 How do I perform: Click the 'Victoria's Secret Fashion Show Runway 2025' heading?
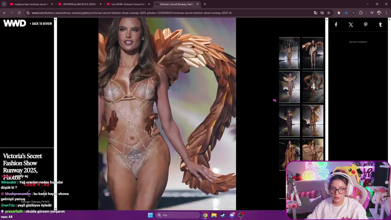tap(23, 167)
